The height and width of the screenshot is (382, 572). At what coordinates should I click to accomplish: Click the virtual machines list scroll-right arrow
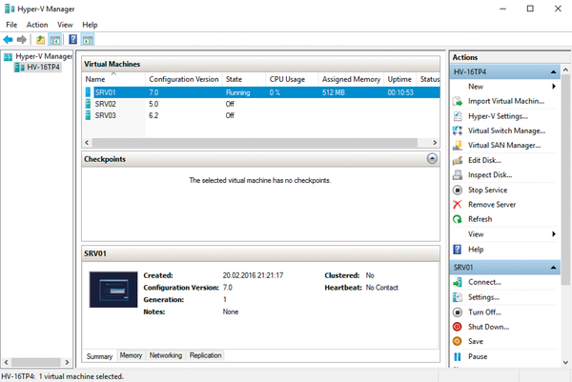click(435, 143)
